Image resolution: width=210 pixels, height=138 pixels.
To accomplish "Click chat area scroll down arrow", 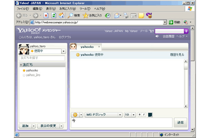I will click(x=186, y=106).
